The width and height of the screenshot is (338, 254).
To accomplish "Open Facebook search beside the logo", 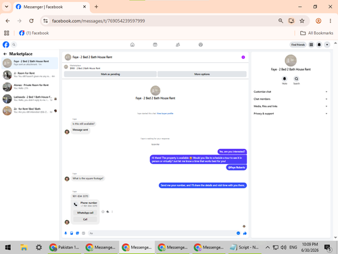I will pyautogui.click(x=14, y=45).
